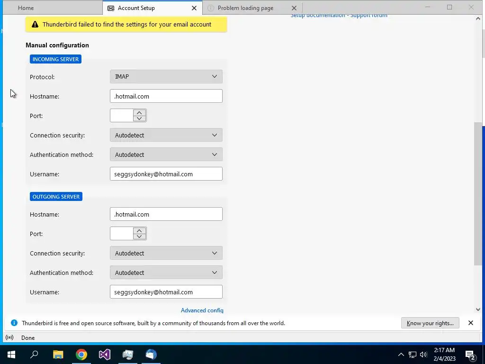Open the clock showing 2:17 AM

point(444,355)
